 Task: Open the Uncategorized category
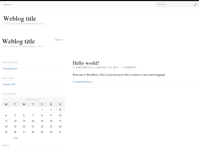pyautogui.click(x=10, y=69)
